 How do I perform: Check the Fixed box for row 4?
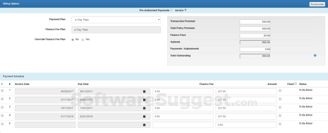point(280,116)
